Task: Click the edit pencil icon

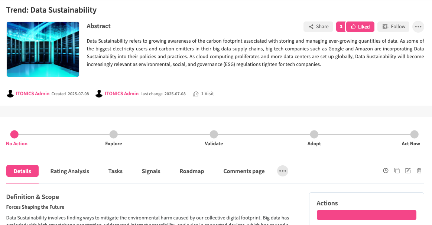Action: [x=408, y=171]
